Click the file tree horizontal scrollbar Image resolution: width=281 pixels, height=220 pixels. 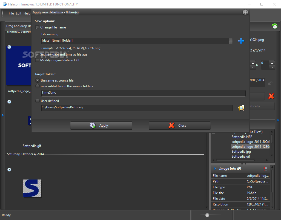click(235, 160)
